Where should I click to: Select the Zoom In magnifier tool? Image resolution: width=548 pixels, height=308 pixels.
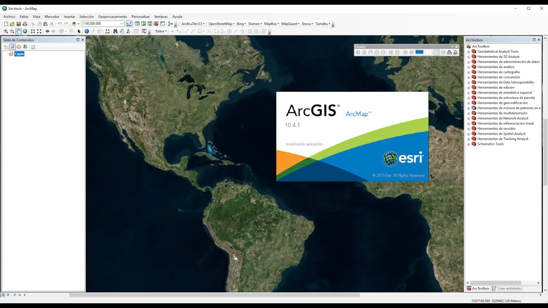pyautogui.click(x=6, y=31)
